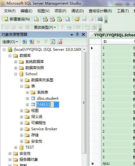This screenshot has width=135, height=166.
Task: Collapse the 表 folder node
Action: tap(21, 86)
